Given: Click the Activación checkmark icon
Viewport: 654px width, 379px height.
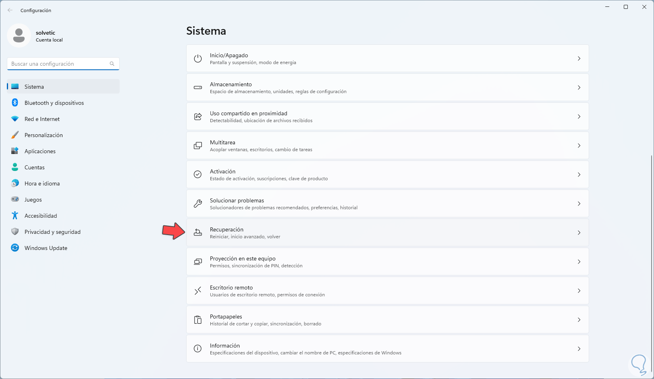Looking at the screenshot, I should [198, 175].
